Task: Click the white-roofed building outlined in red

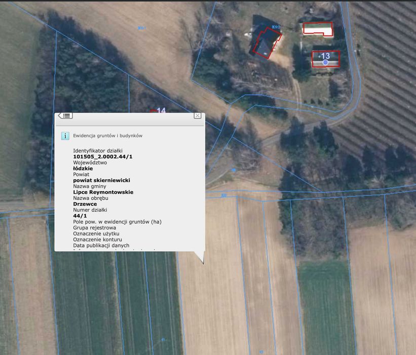Action: (x=318, y=29)
